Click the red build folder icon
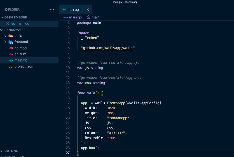The height and width of the screenshot is (157, 234). click(x=11, y=36)
